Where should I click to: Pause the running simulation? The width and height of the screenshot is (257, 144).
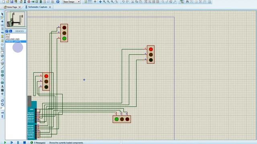(18, 142)
